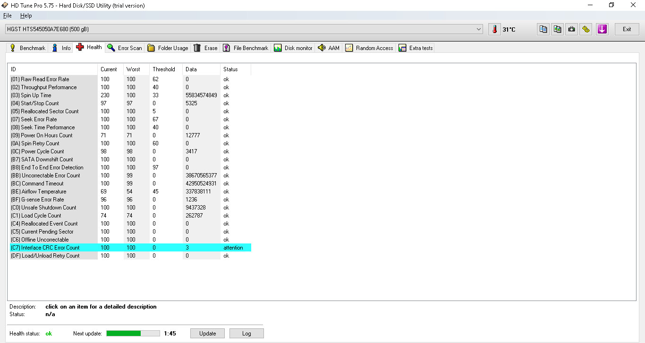Select the Power On Hours Count row
Image resolution: width=645 pixels, height=343 pixels.
coord(130,135)
